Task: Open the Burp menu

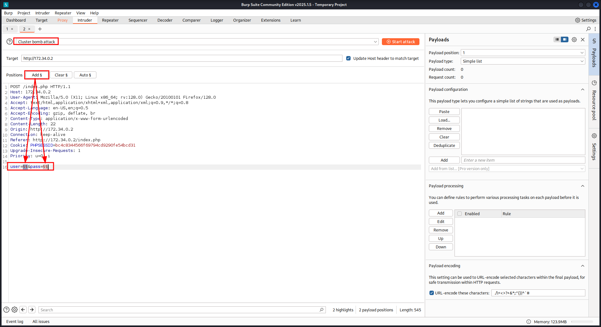Action: (x=8, y=13)
